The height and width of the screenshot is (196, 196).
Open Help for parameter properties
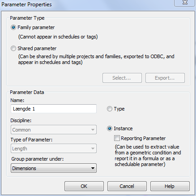pyautogui.click(x=170, y=186)
